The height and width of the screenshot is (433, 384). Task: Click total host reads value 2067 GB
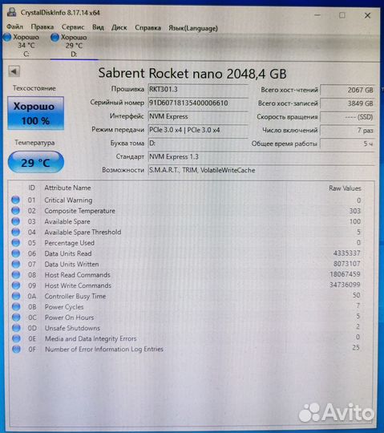tap(347, 90)
